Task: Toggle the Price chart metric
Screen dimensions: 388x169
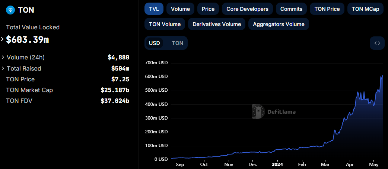Action: (x=208, y=9)
